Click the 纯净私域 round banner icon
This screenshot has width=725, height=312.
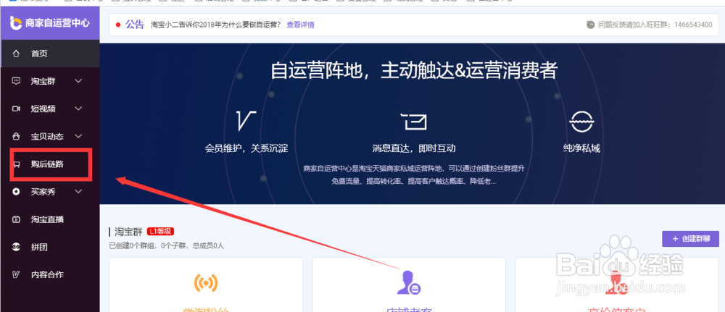pos(581,122)
